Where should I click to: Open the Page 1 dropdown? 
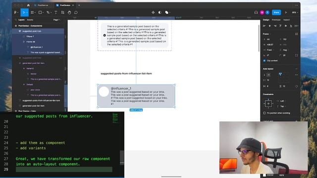57,20
